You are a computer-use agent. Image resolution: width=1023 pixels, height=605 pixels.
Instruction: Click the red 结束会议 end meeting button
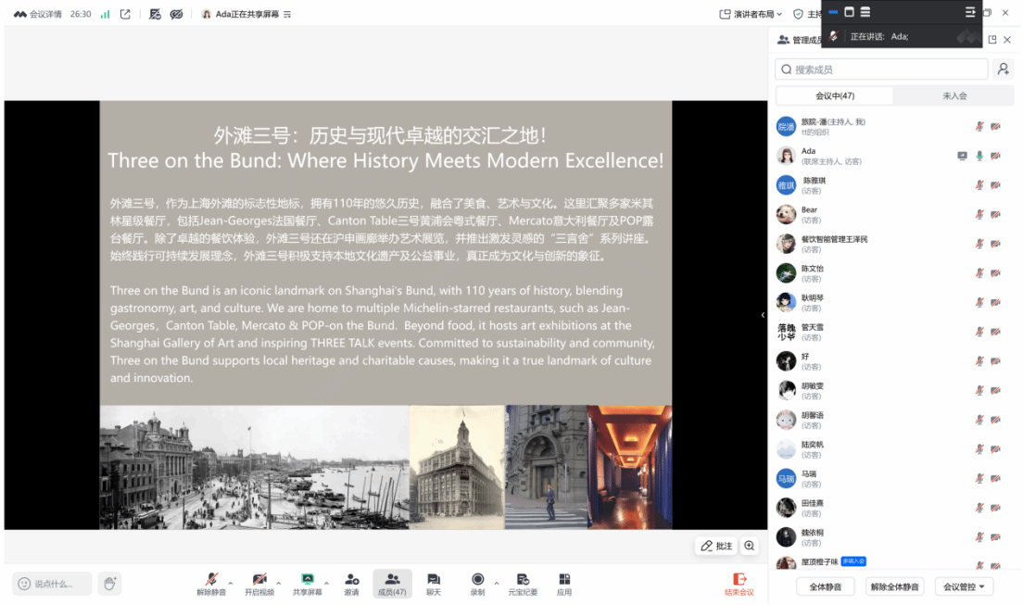(x=739, y=584)
